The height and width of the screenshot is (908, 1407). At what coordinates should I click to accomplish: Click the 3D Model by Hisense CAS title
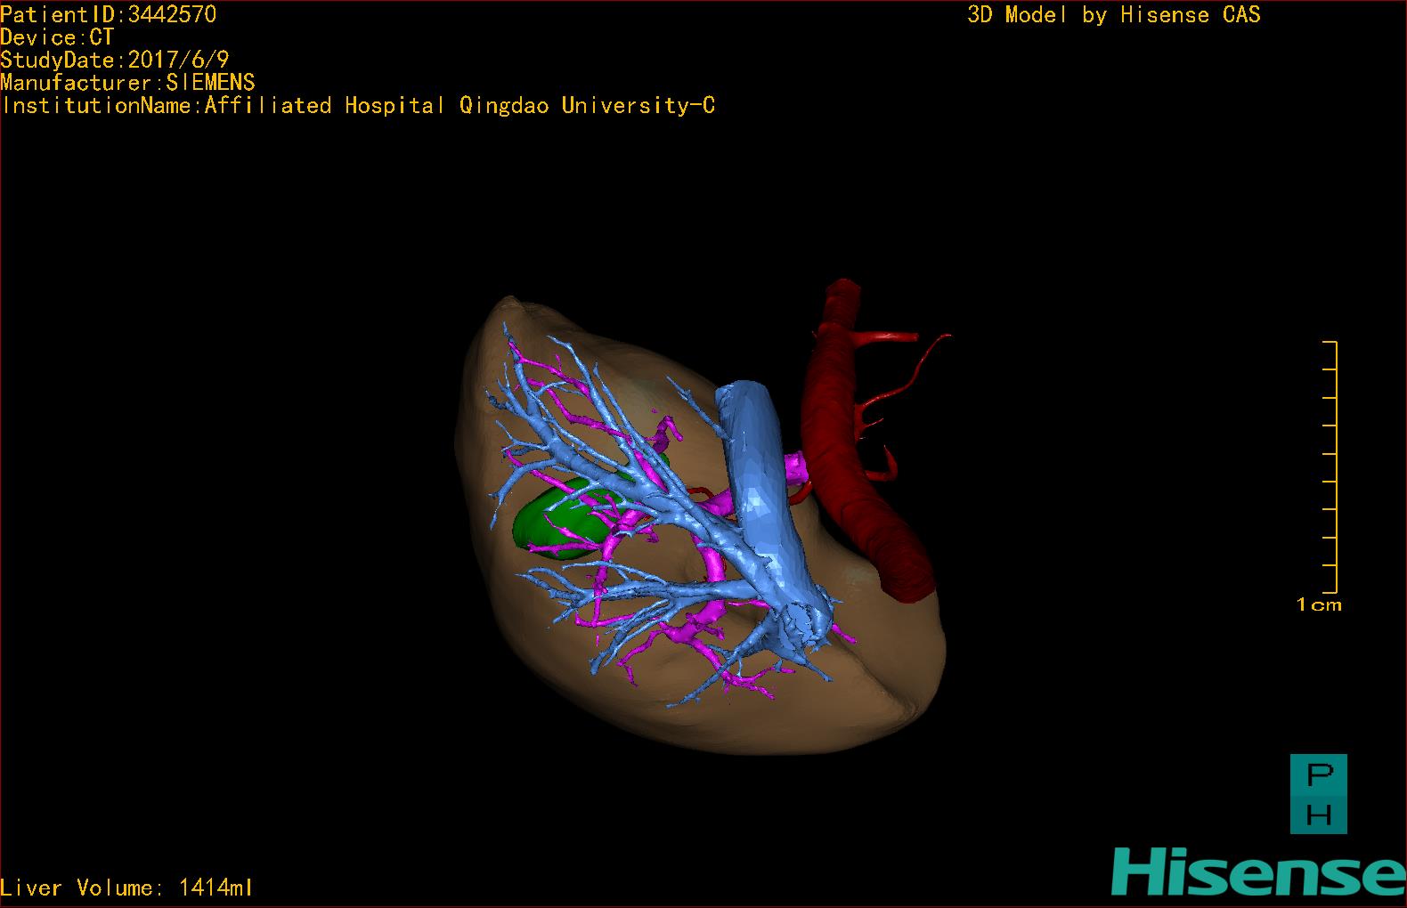[1114, 15]
